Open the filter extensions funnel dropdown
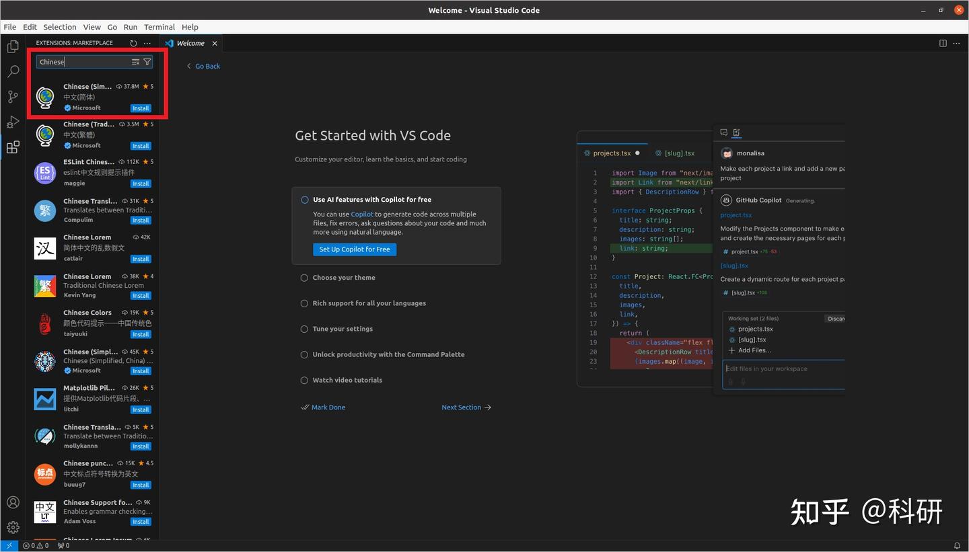969x552 pixels. click(147, 61)
